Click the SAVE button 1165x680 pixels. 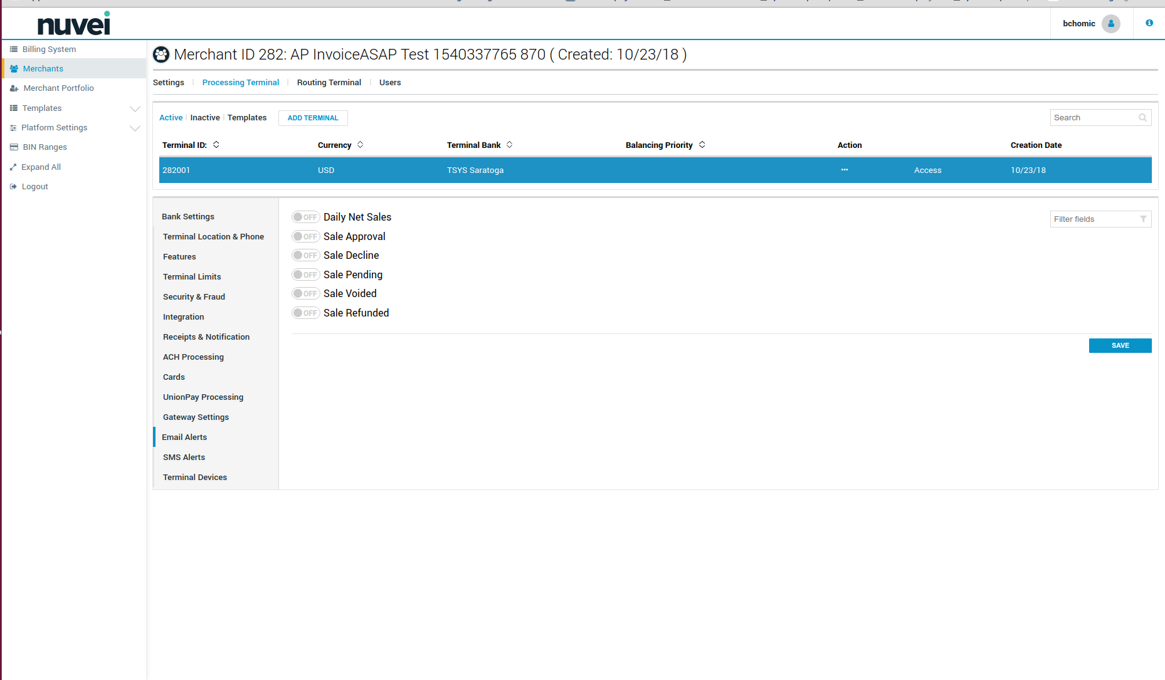(x=1120, y=346)
